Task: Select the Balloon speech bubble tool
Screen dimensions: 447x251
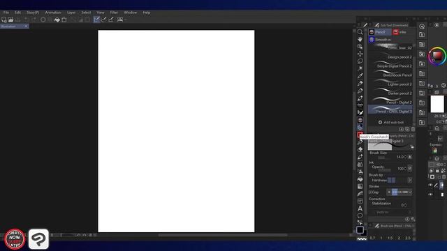Action: pyautogui.click(x=360, y=215)
